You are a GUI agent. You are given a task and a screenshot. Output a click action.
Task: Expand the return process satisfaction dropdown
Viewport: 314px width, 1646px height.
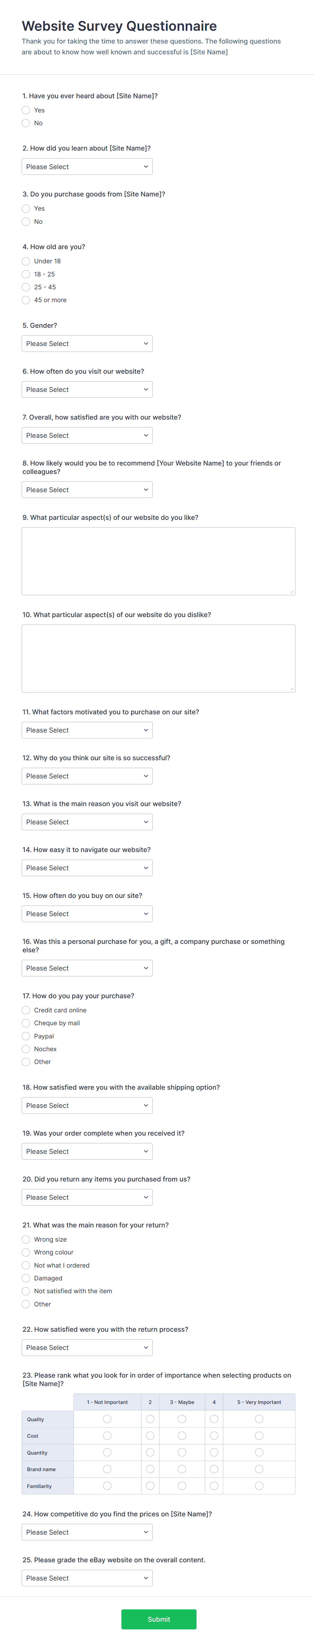point(87,1347)
